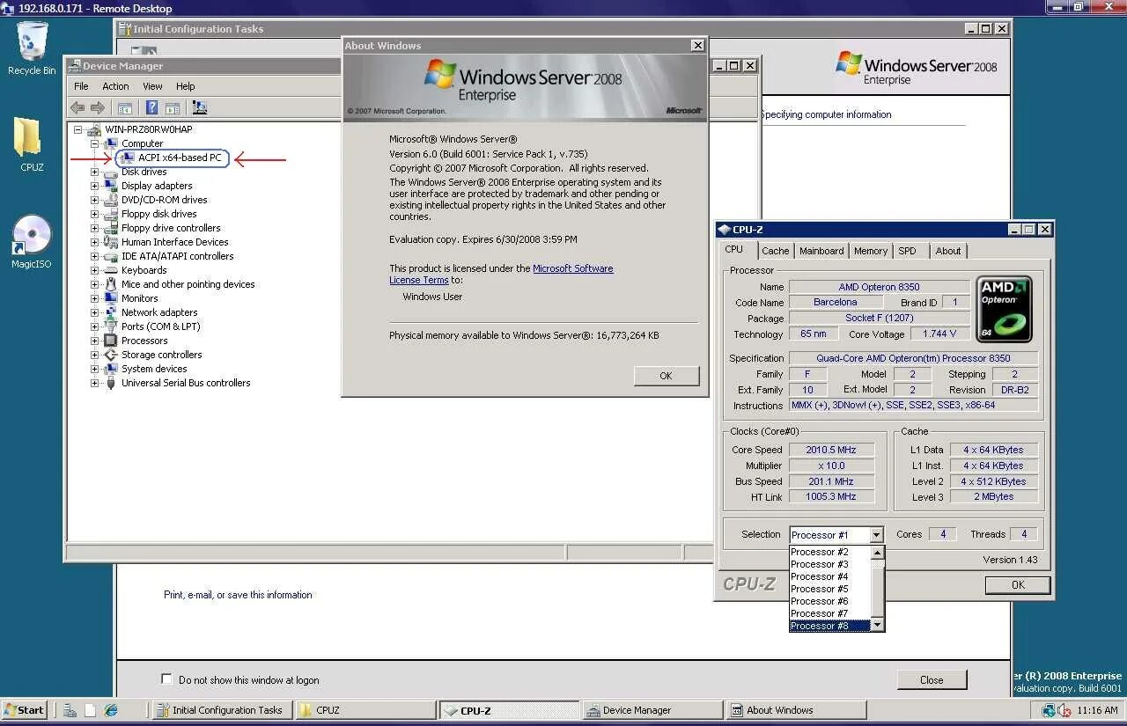The height and width of the screenshot is (726, 1127).
Task: Open Device Manager Help menu
Action: click(x=185, y=86)
